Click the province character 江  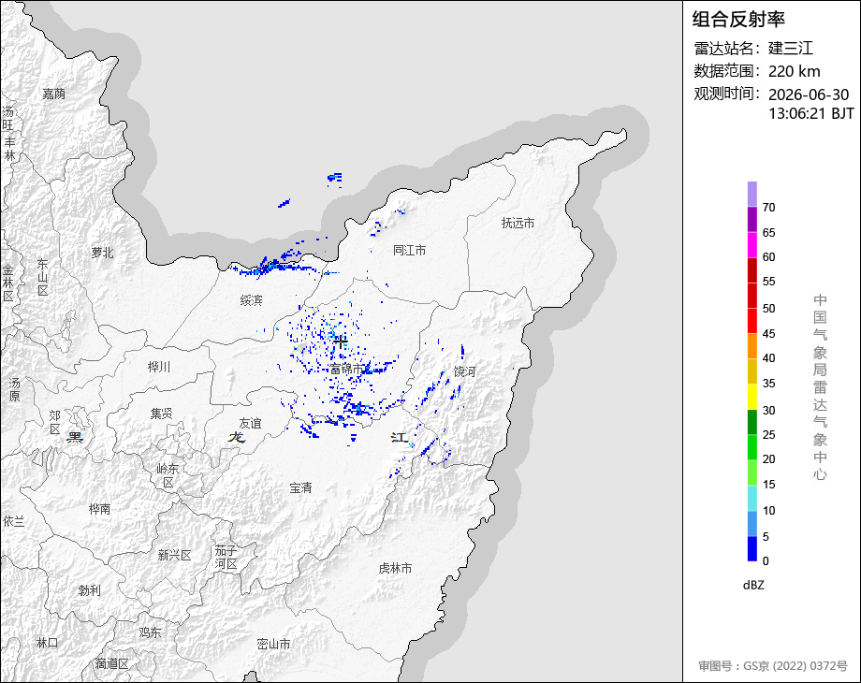point(400,438)
